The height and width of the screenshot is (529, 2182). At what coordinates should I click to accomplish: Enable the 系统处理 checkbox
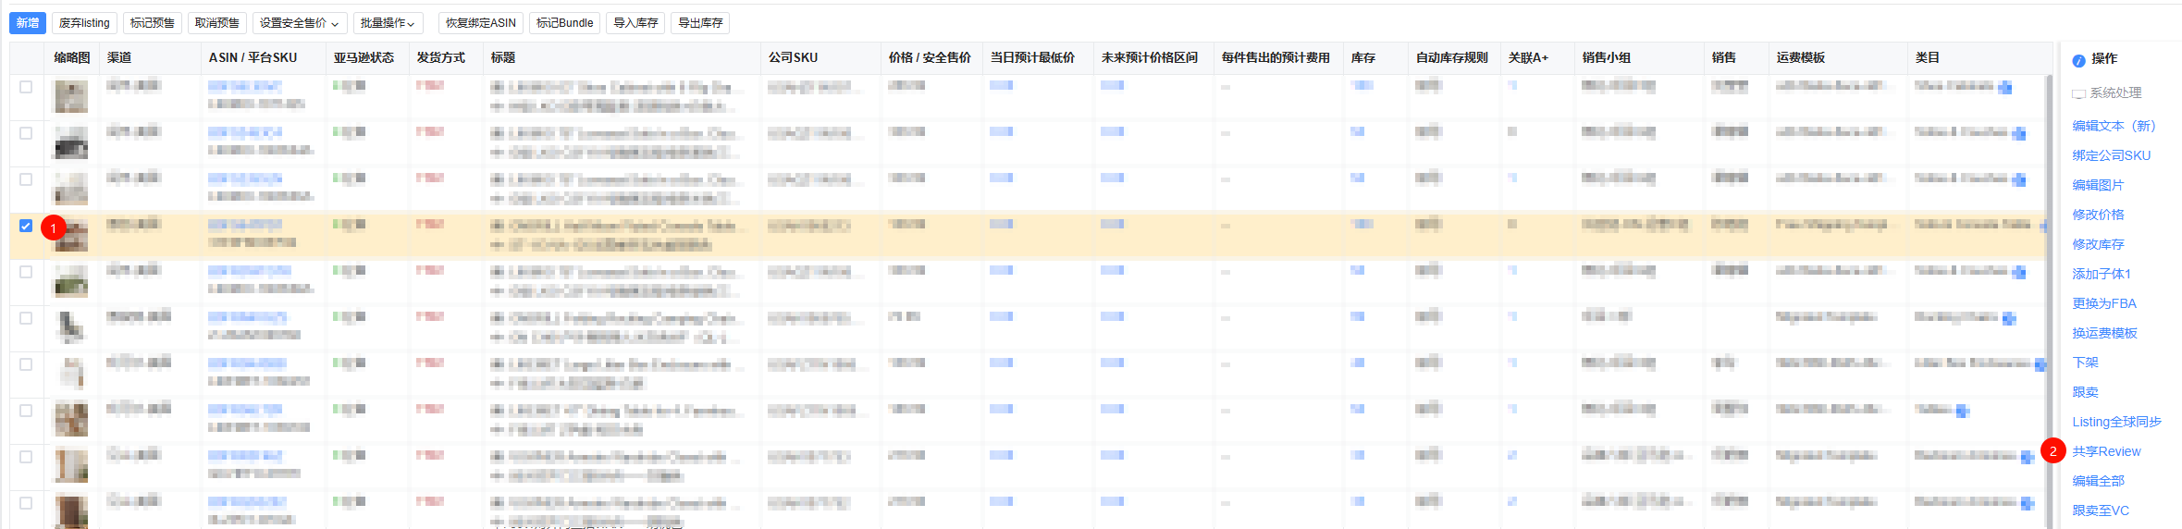tap(2078, 93)
